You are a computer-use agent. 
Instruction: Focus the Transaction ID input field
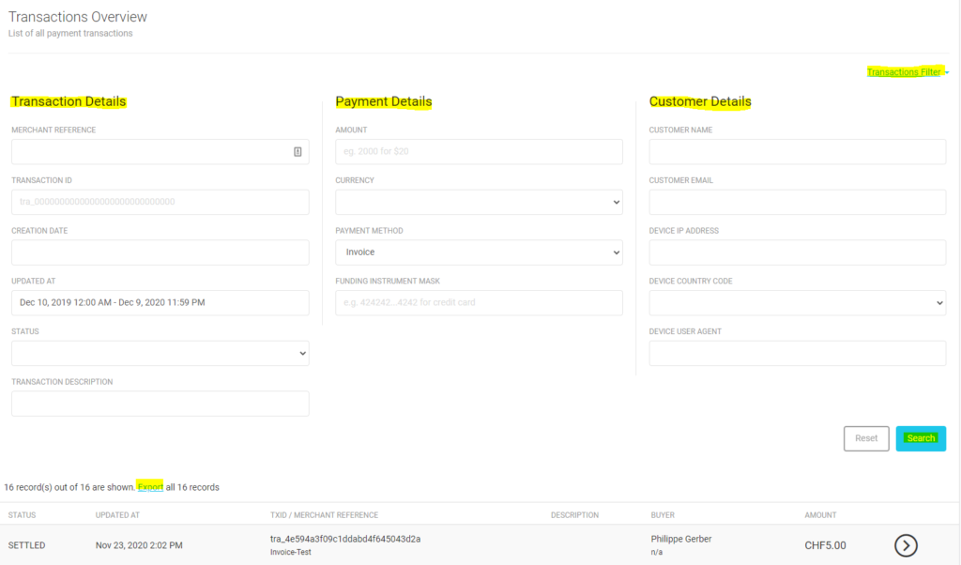click(x=160, y=202)
